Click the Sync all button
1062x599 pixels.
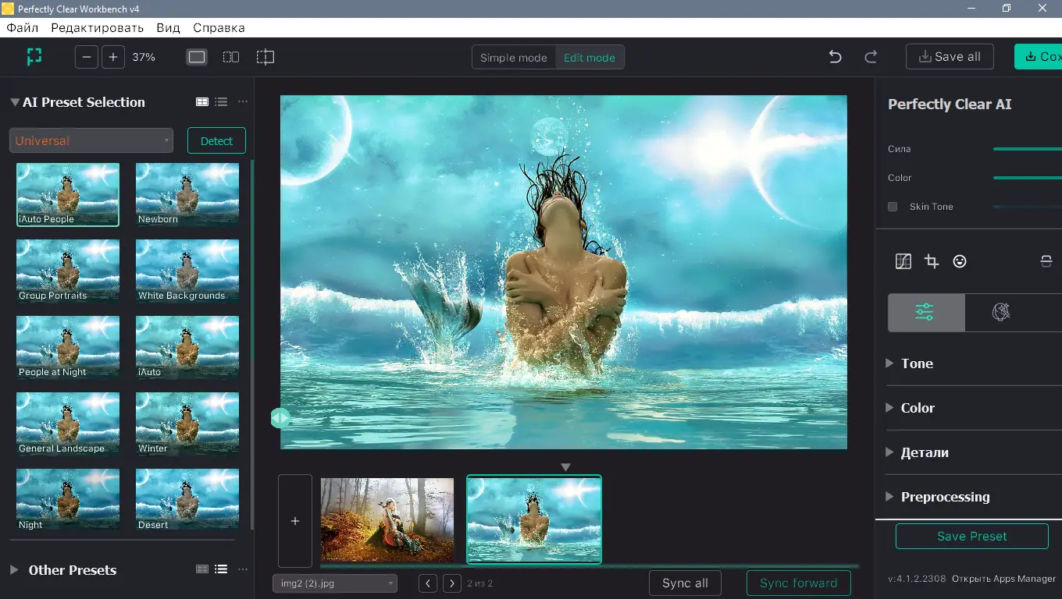pyautogui.click(x=685, y=583)
